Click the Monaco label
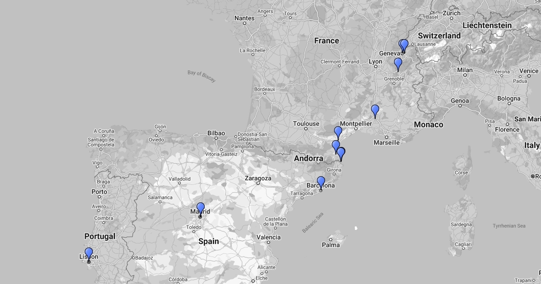The width and height of the screenshot is (541, 284). 428,124
